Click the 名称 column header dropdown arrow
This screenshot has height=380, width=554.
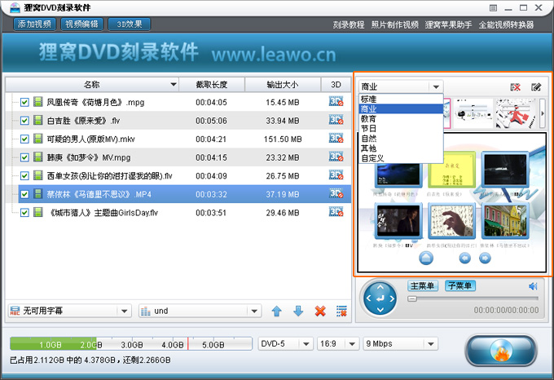pos(173,85)
